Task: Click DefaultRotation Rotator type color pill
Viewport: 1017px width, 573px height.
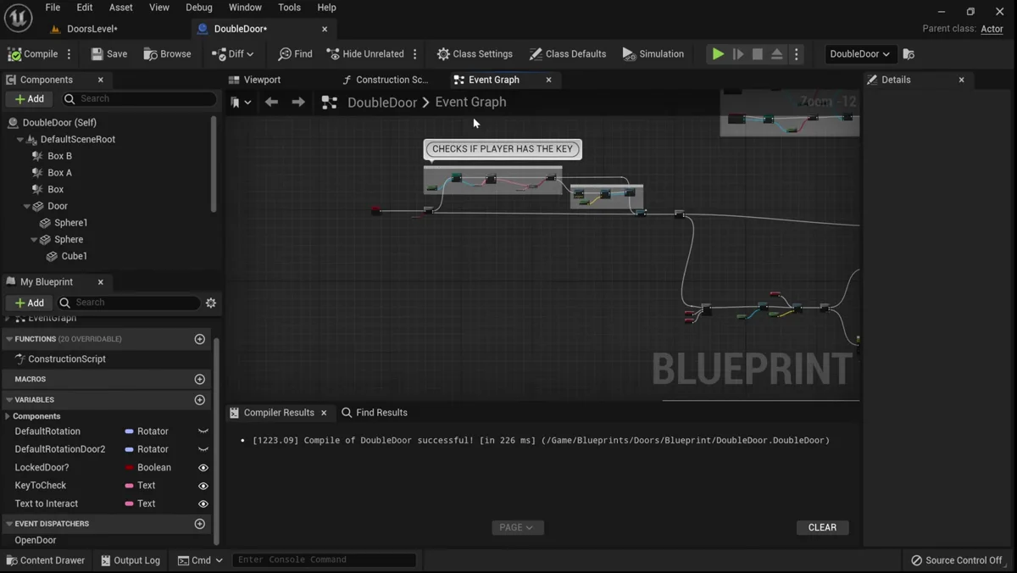Action: tap(130, 431)
